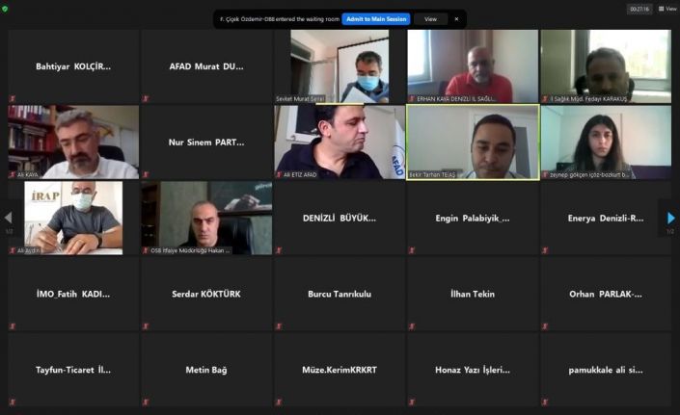Go to next gallery page arrow
Screen dimensions: 680x415
coord(670,219)
